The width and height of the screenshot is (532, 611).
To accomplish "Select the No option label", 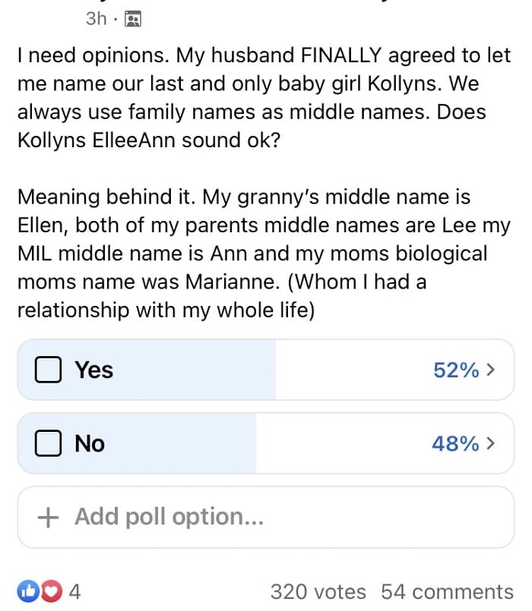I will pyautogui.click(x=90, y=443).
